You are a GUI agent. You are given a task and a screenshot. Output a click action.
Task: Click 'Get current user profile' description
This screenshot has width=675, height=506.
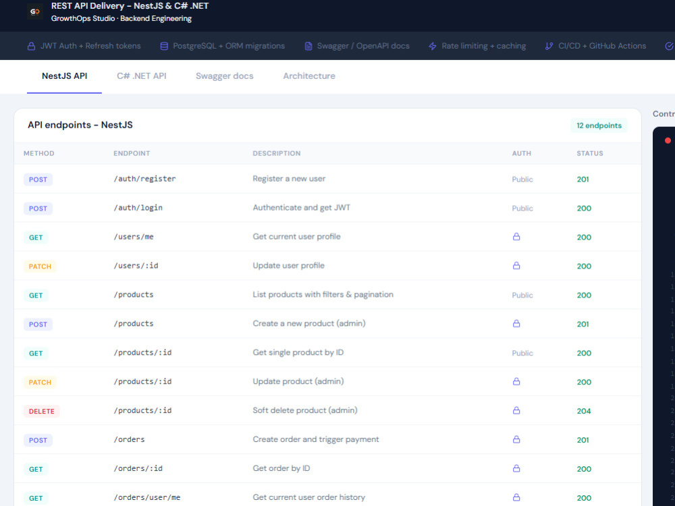pos(296,237)
